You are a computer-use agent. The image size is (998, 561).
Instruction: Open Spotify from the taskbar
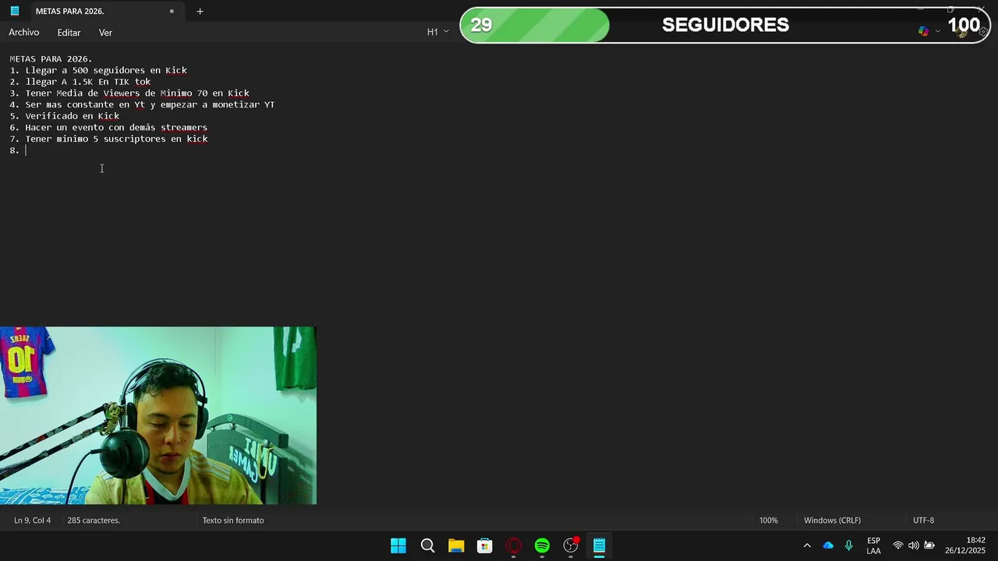click(x=542, y=545)
